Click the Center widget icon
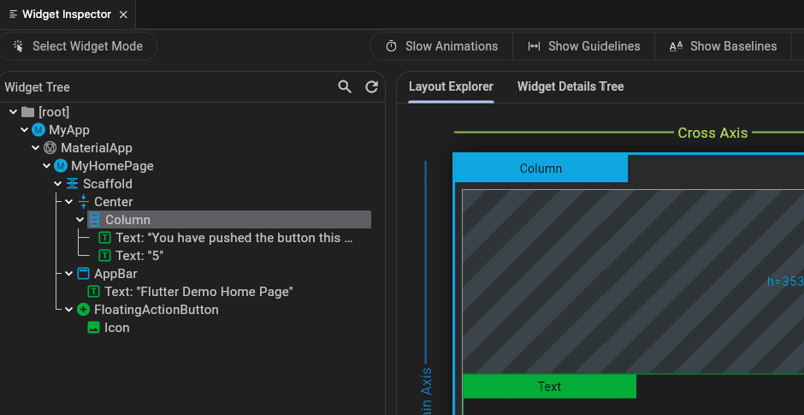Viewport: 804px width, 415px height. point(83,202)
